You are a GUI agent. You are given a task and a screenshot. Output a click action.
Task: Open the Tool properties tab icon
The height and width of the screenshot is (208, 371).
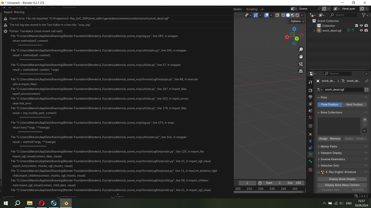[311, 82]
